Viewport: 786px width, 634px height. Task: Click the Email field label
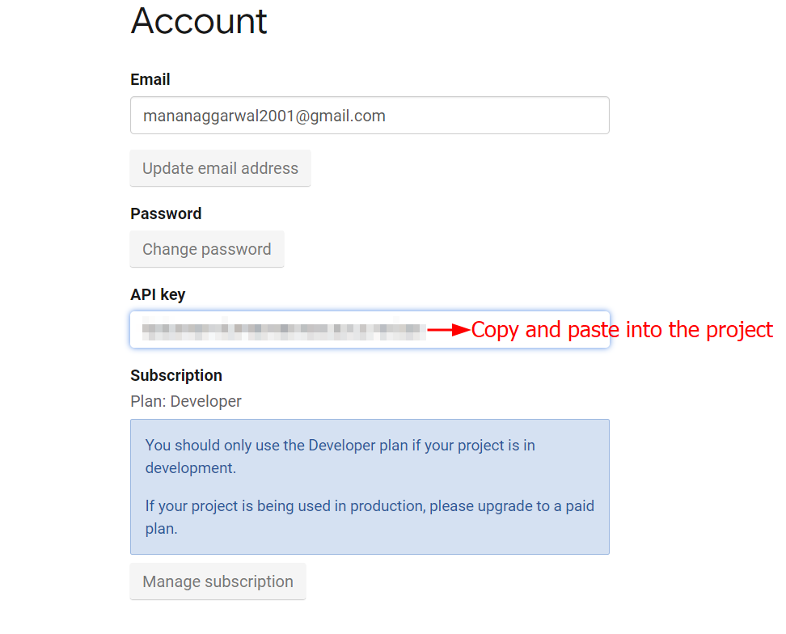(150, 79)
